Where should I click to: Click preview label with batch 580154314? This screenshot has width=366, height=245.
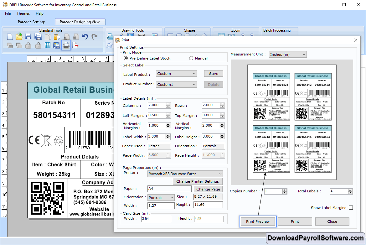[x=313, y=149]
